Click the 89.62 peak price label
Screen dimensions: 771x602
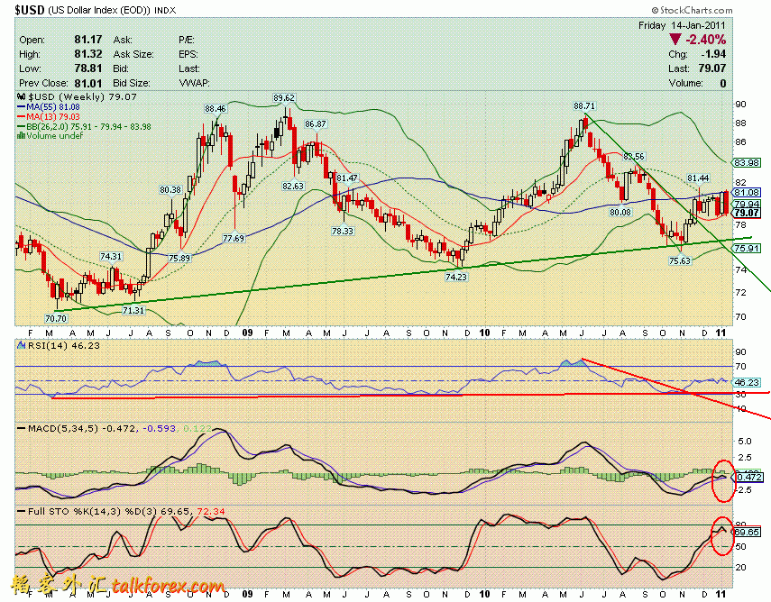coord(284,98)
